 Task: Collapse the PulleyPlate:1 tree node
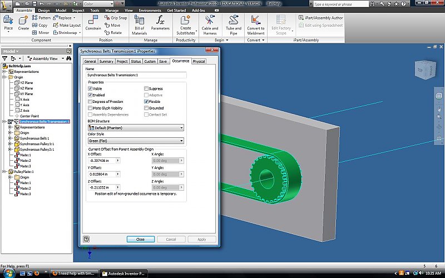pos(4,172)
